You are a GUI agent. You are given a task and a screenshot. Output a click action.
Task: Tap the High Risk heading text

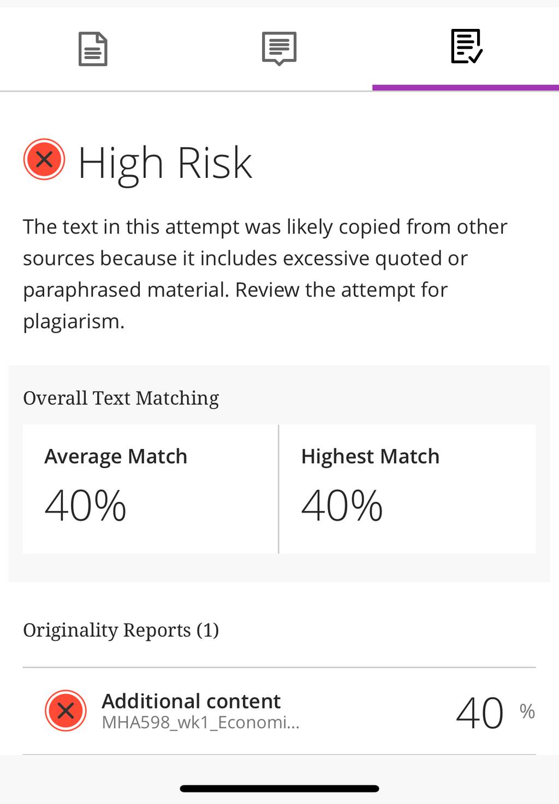pyautogui.click(x=165, y=163)
